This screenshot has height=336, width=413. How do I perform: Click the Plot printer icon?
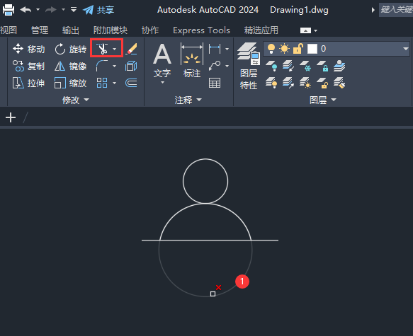pos(9,10)
